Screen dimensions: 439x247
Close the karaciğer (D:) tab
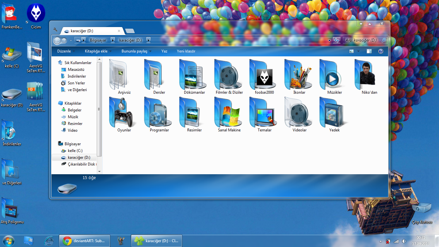tap(119, 31)
